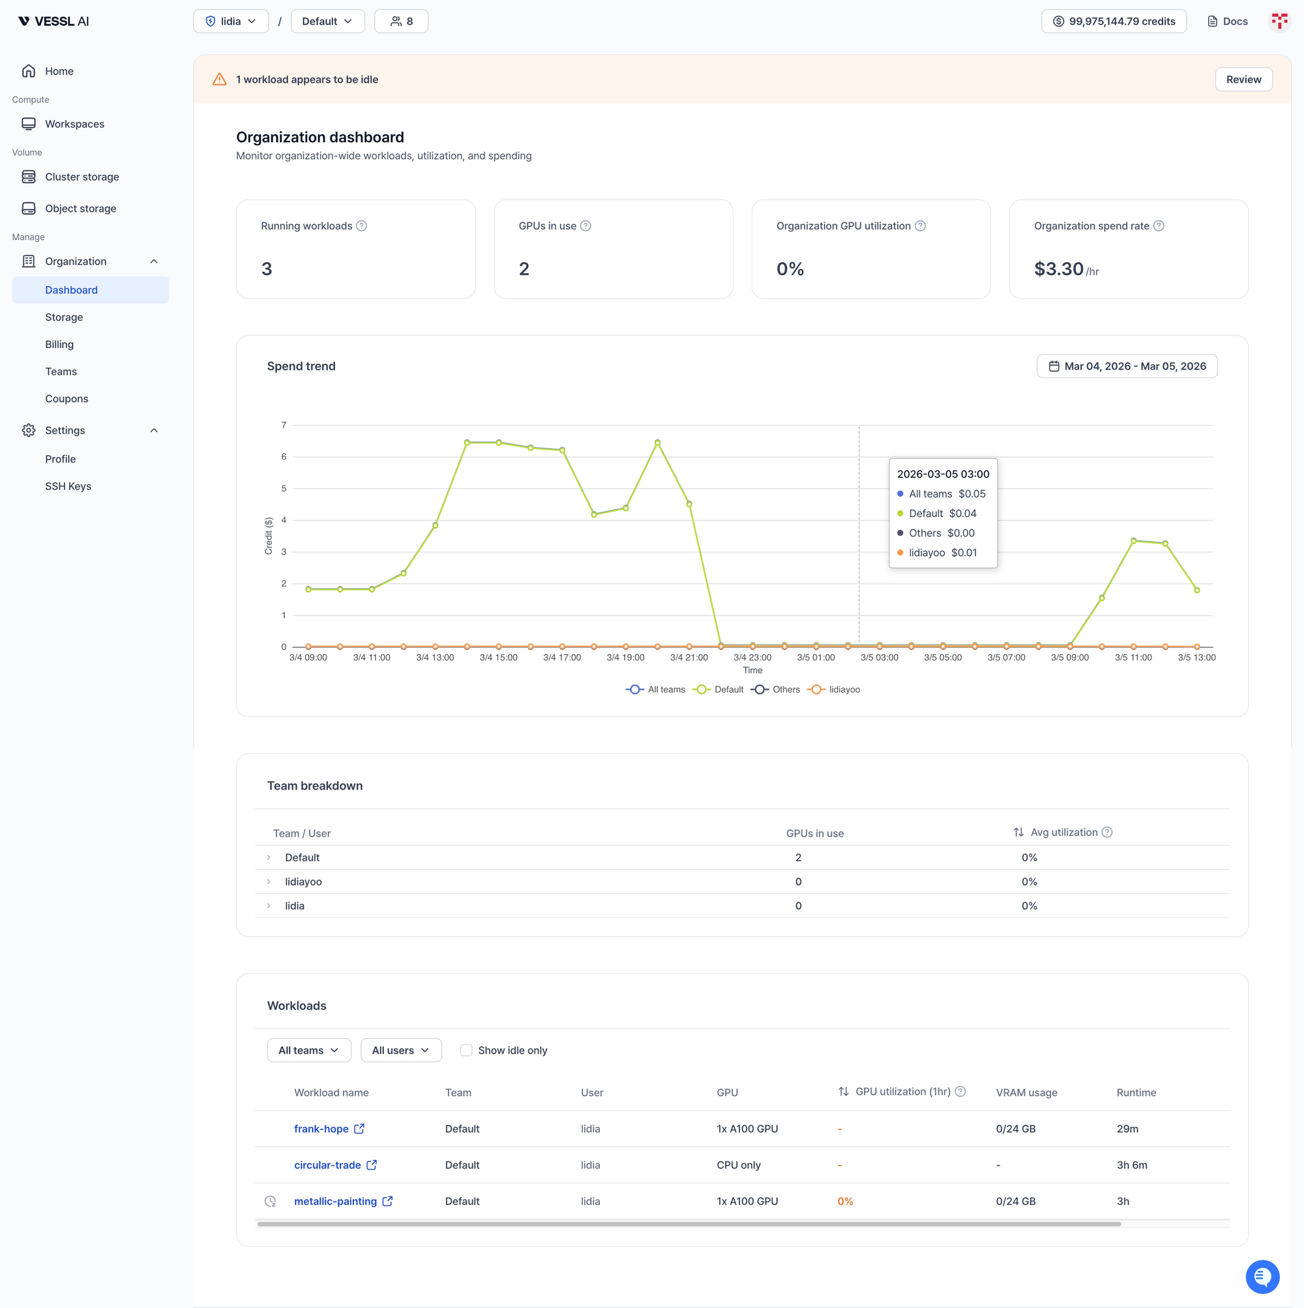The width and height of the screenshot is (1304, 1308).
Task: Click help icon next to Running workloads
Action: pos(362,226)
